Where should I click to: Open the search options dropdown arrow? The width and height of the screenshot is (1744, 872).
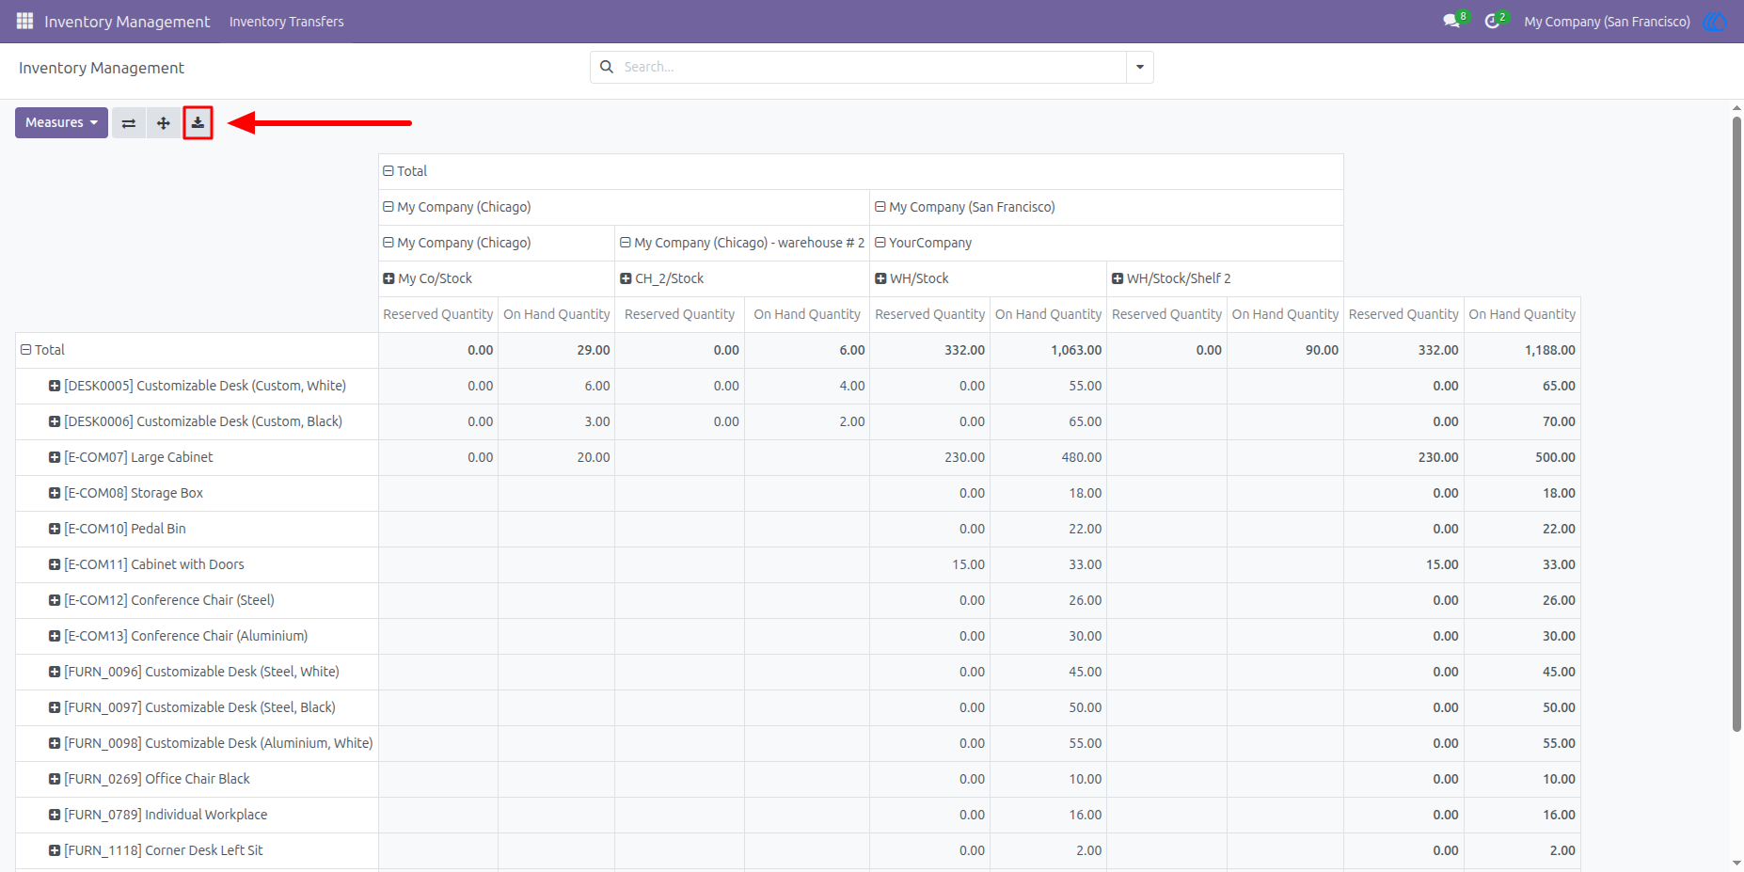pyautogui.click(x=1140, y=67)
